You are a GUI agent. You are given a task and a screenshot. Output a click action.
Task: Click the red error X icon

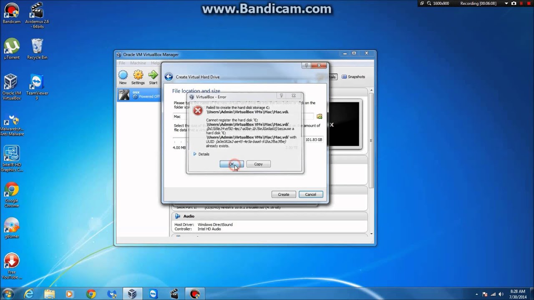198,110
